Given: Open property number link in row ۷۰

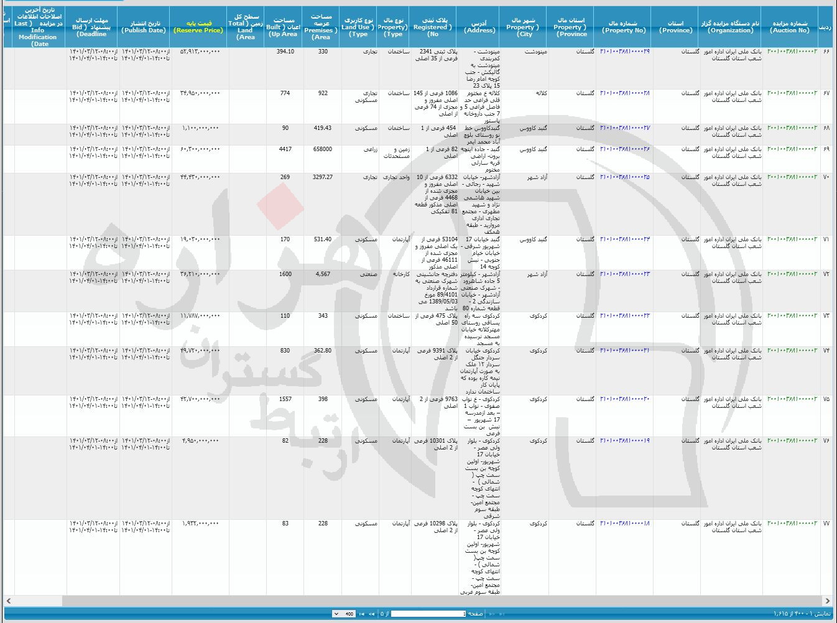Looking at the screenshot, I should coord(624,177).
